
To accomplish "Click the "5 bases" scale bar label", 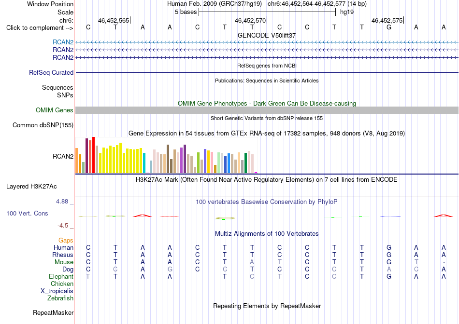I will tap(186, 12).
